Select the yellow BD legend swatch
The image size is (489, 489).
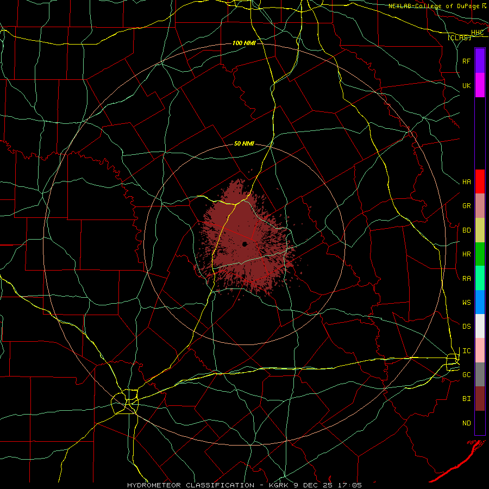(x=480, y=230)
